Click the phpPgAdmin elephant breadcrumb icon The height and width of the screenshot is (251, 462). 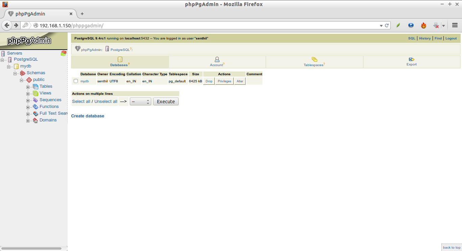click(77, 49)
